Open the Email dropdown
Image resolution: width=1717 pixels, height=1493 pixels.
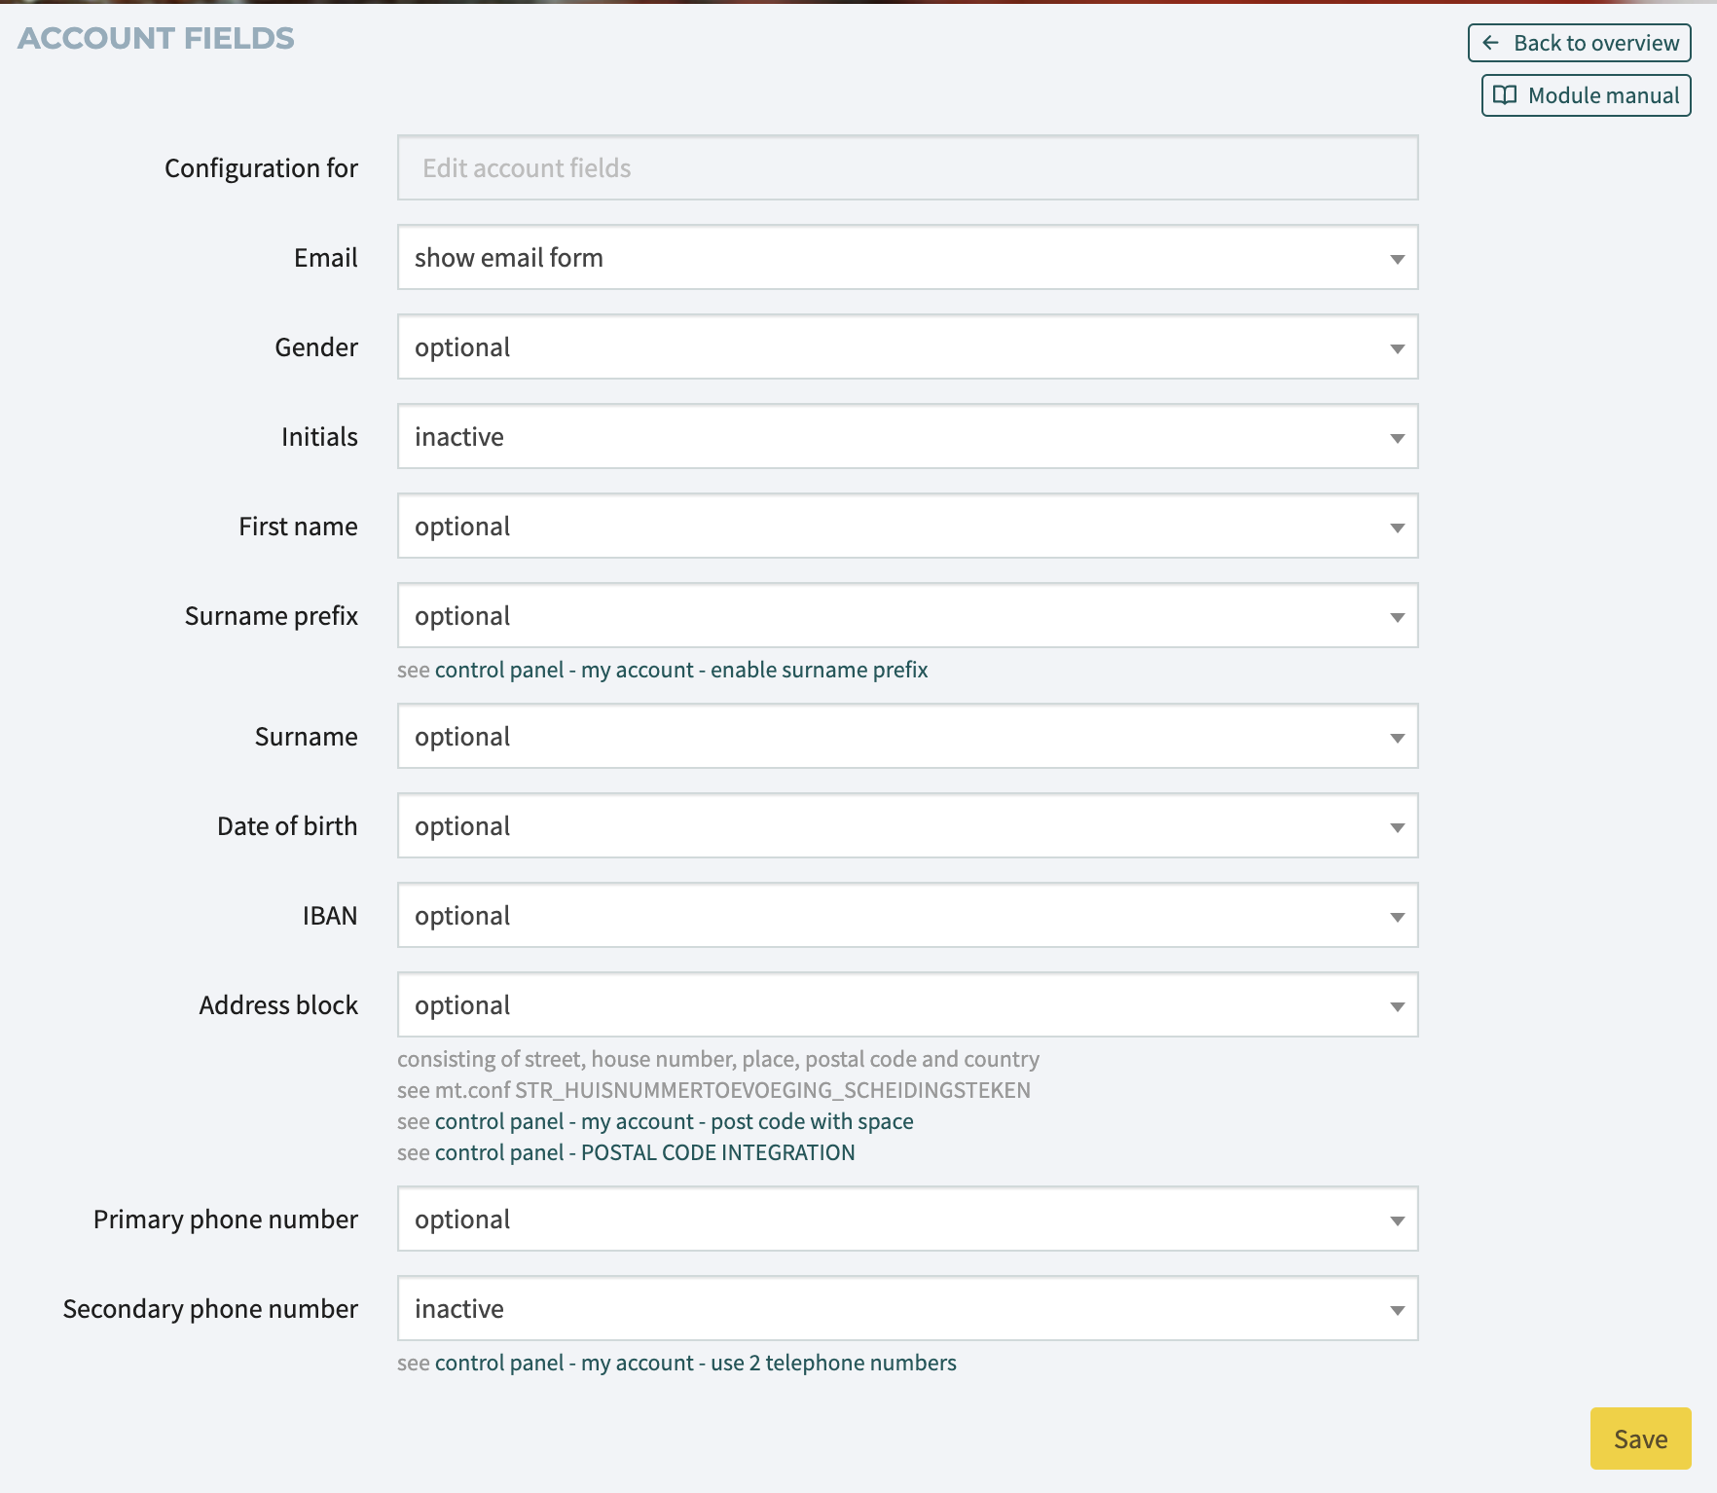907,258
